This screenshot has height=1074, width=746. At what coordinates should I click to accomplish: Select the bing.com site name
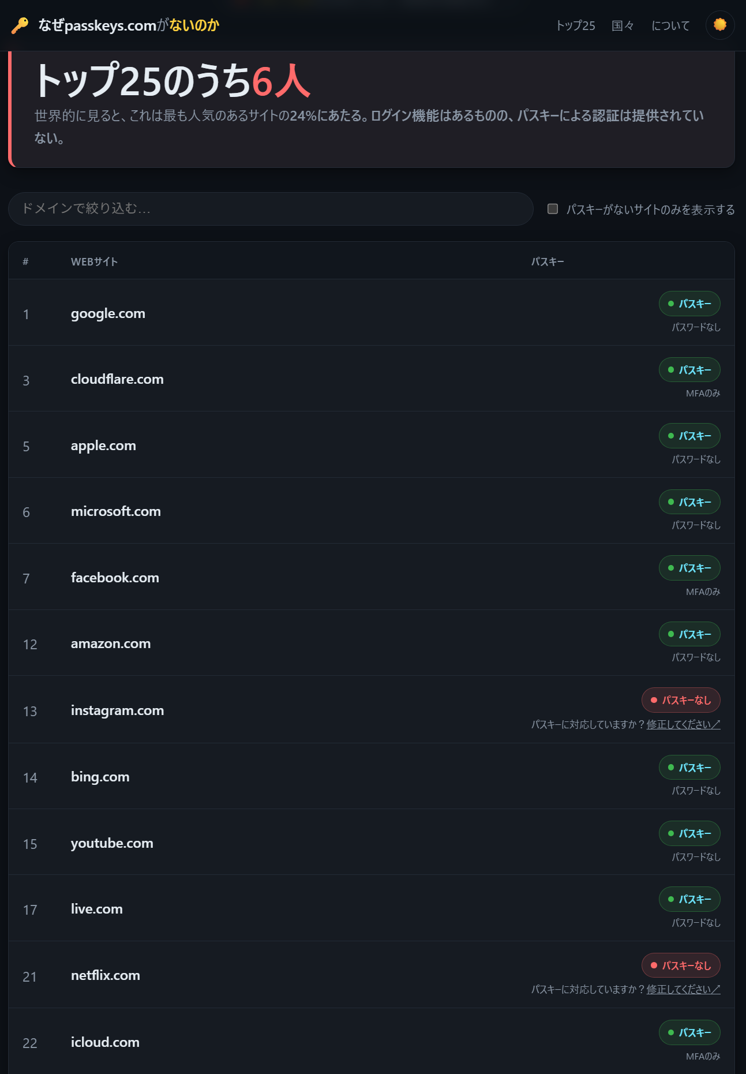pyautogui.click(x=100, y=777)
